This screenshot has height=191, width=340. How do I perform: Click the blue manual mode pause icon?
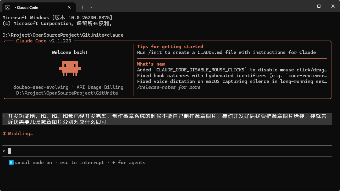pyautogui.click(x=11, y=162)
